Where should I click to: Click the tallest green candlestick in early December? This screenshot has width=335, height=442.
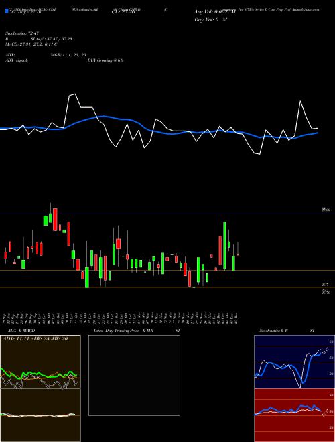coord(224,246)
